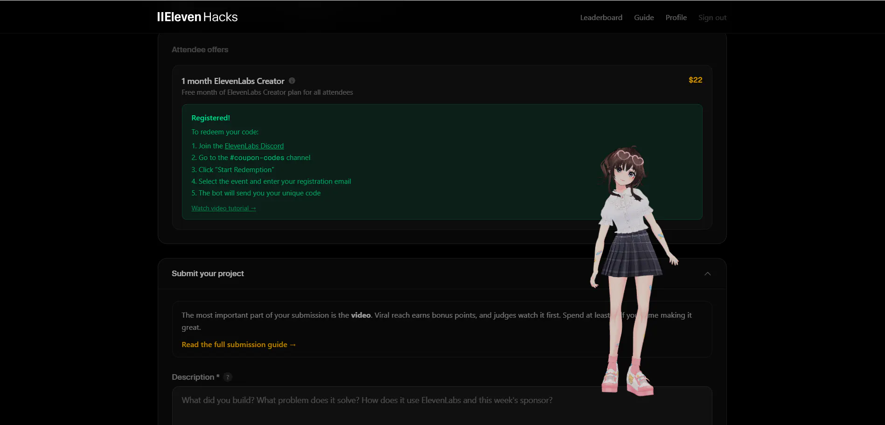Show help for the Description field
The height and width of the screenshot is (425, 885).
tap(228, 377)
